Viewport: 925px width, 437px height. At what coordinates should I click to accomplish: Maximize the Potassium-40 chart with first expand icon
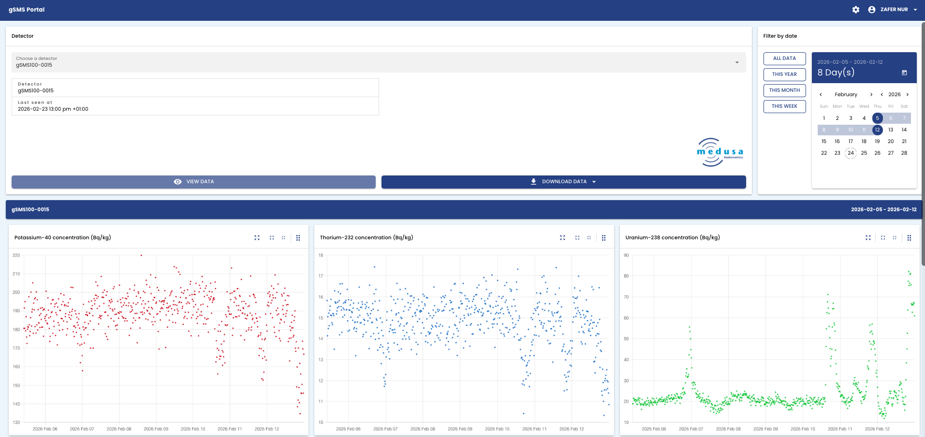257,238
